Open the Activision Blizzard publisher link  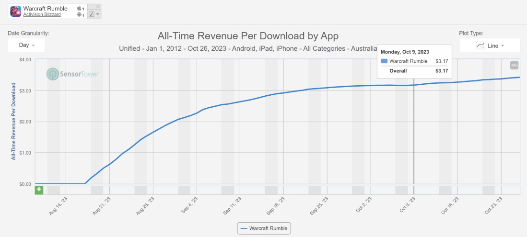tap(42, 14)
